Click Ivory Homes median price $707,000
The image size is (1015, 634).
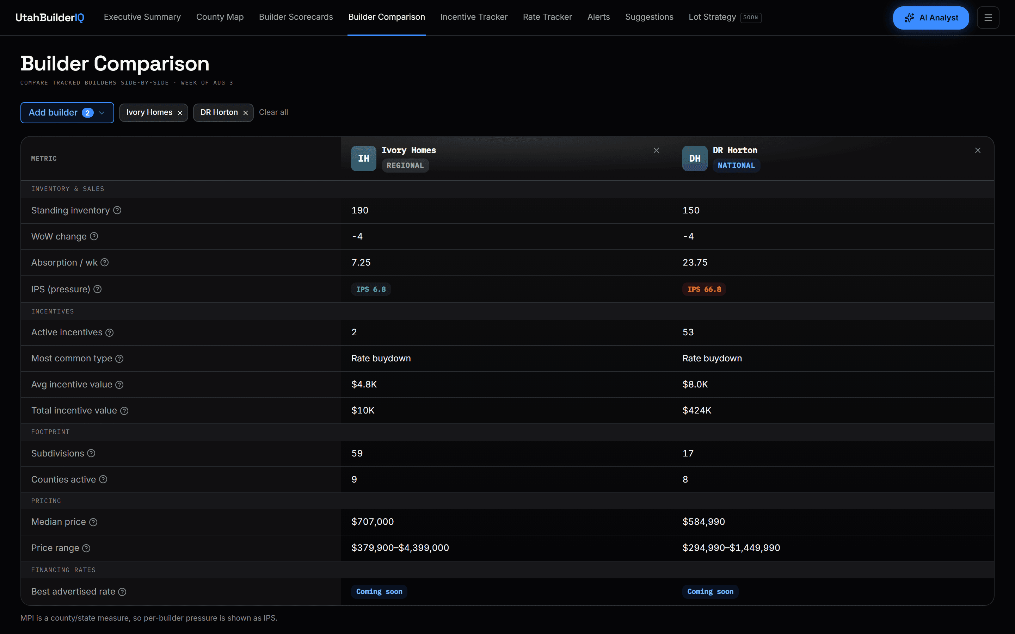click(x=373, y=522)
